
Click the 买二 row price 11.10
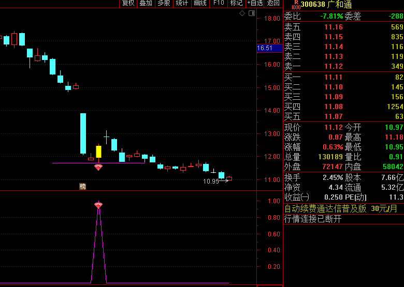(x=334, y=87)
